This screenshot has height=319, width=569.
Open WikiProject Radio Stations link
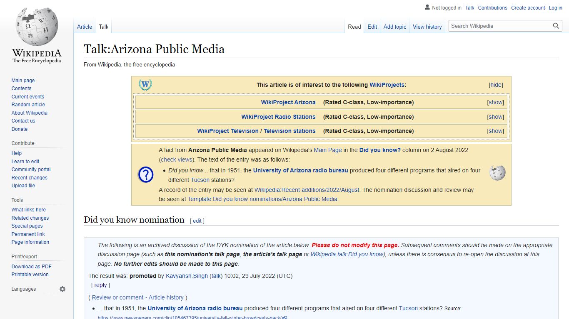pos(278,117)
